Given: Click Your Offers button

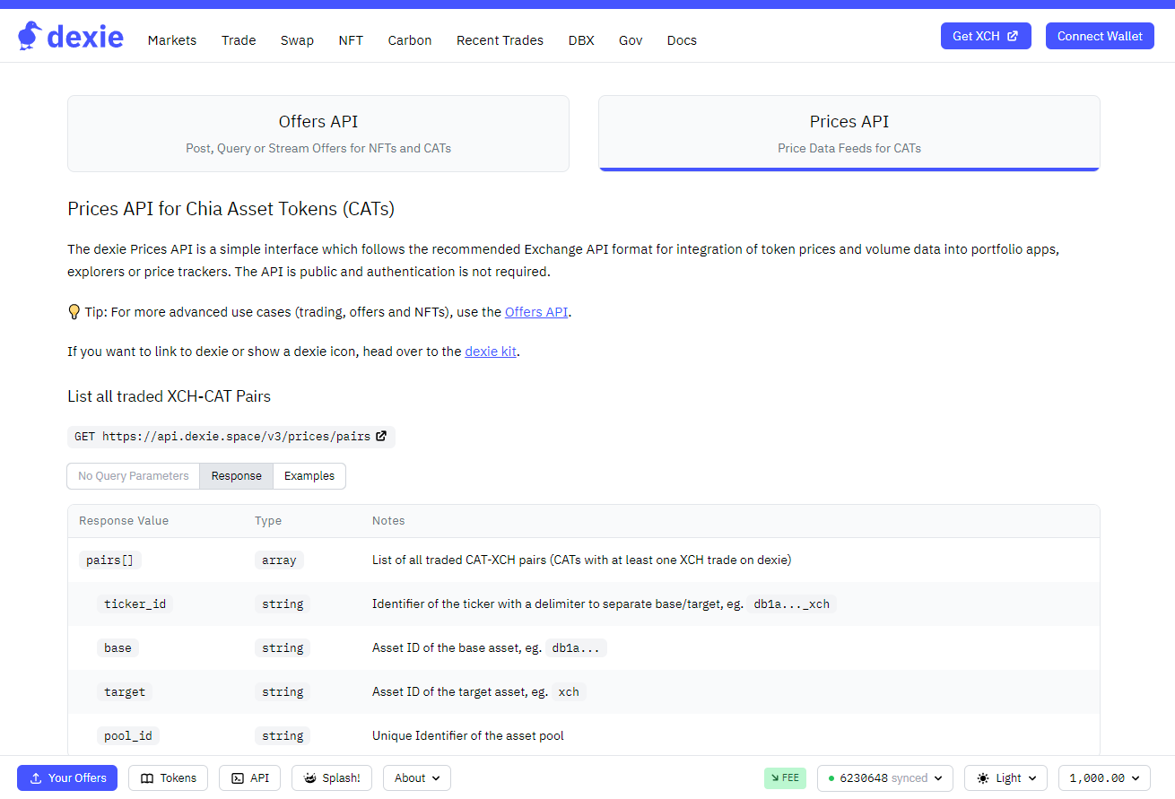Looking at the screenshot, I should 67,778.
